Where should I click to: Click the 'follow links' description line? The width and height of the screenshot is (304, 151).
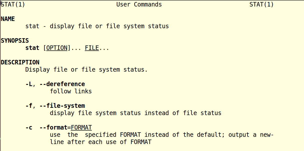[x=71, y=91]
